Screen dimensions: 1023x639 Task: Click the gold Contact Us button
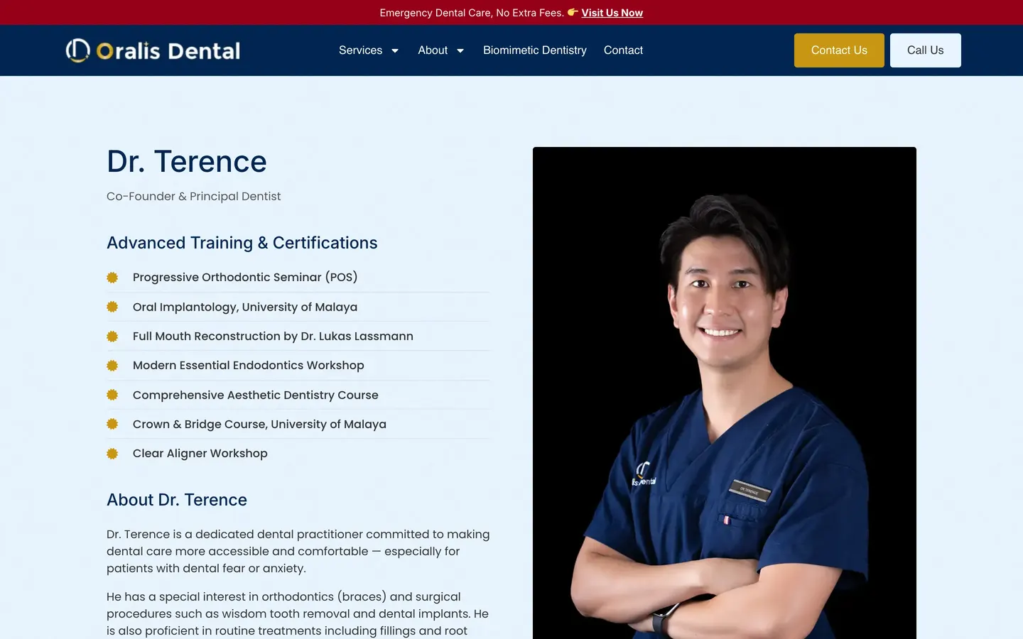(x=839, y=50)
